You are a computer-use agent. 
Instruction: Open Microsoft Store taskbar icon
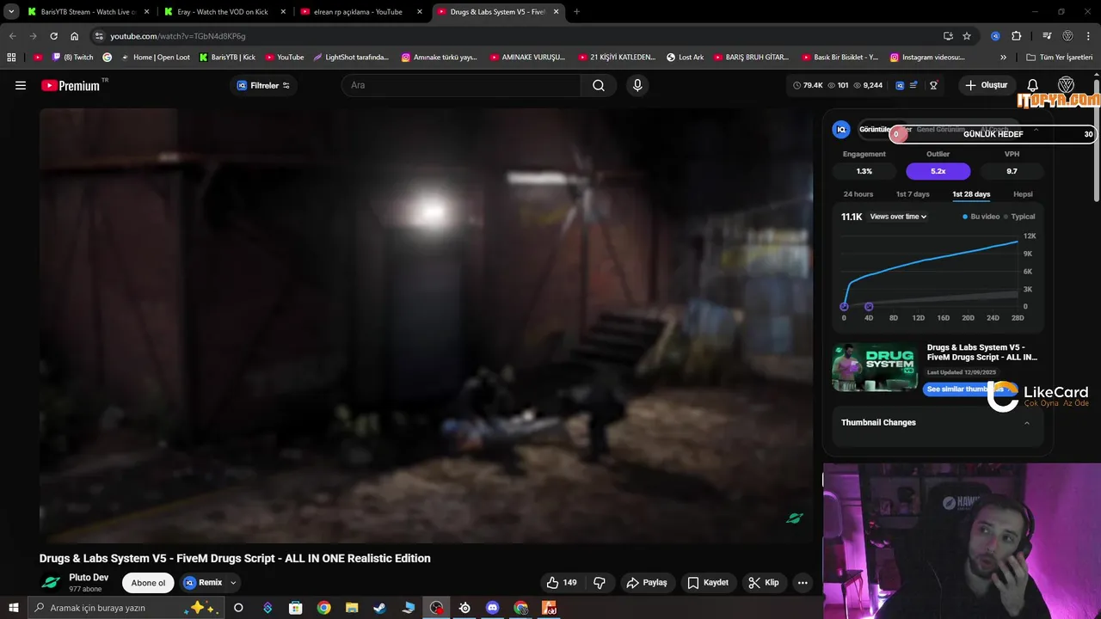click(296, 608)
